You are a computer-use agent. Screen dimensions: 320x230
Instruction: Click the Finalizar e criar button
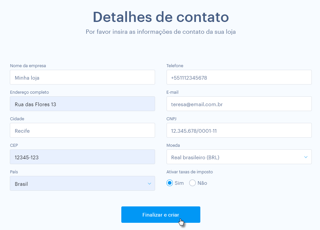coord(161,215)
